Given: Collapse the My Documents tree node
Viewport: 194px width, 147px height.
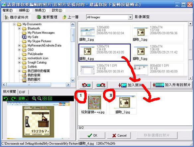Looking at the screenshot, I should click(x=14, y=24).
